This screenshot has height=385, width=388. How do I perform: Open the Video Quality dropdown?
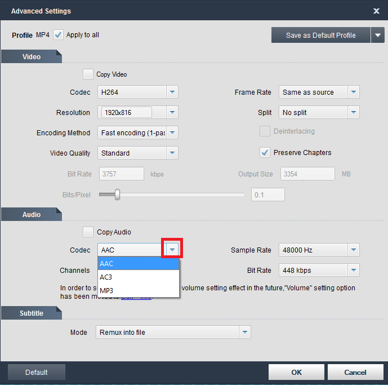point(172,153)
